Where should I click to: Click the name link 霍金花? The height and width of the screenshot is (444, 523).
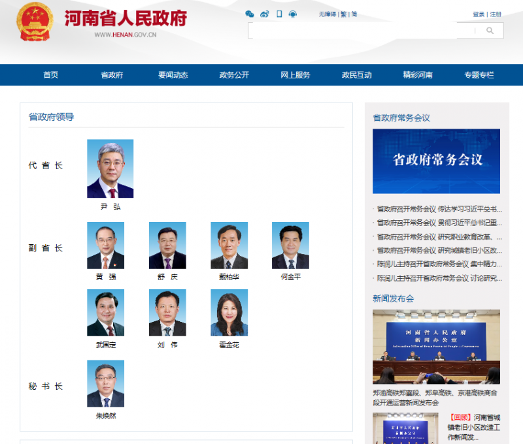[x=229, y=345]
